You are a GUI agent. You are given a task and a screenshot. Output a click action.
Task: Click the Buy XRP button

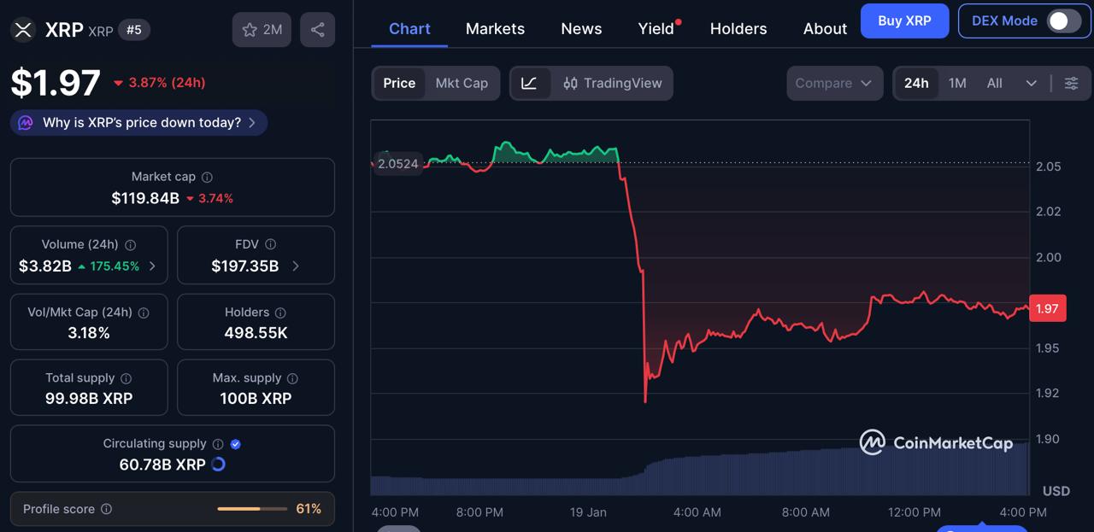click(904, 20)
